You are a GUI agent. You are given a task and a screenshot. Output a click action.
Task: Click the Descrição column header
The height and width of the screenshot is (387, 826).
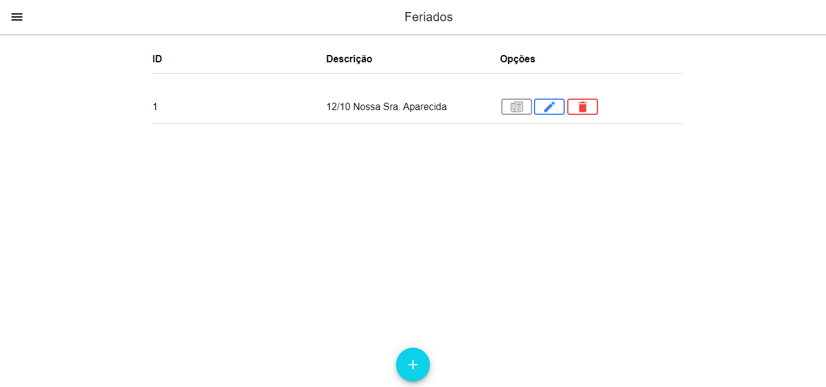pos(349,59)
